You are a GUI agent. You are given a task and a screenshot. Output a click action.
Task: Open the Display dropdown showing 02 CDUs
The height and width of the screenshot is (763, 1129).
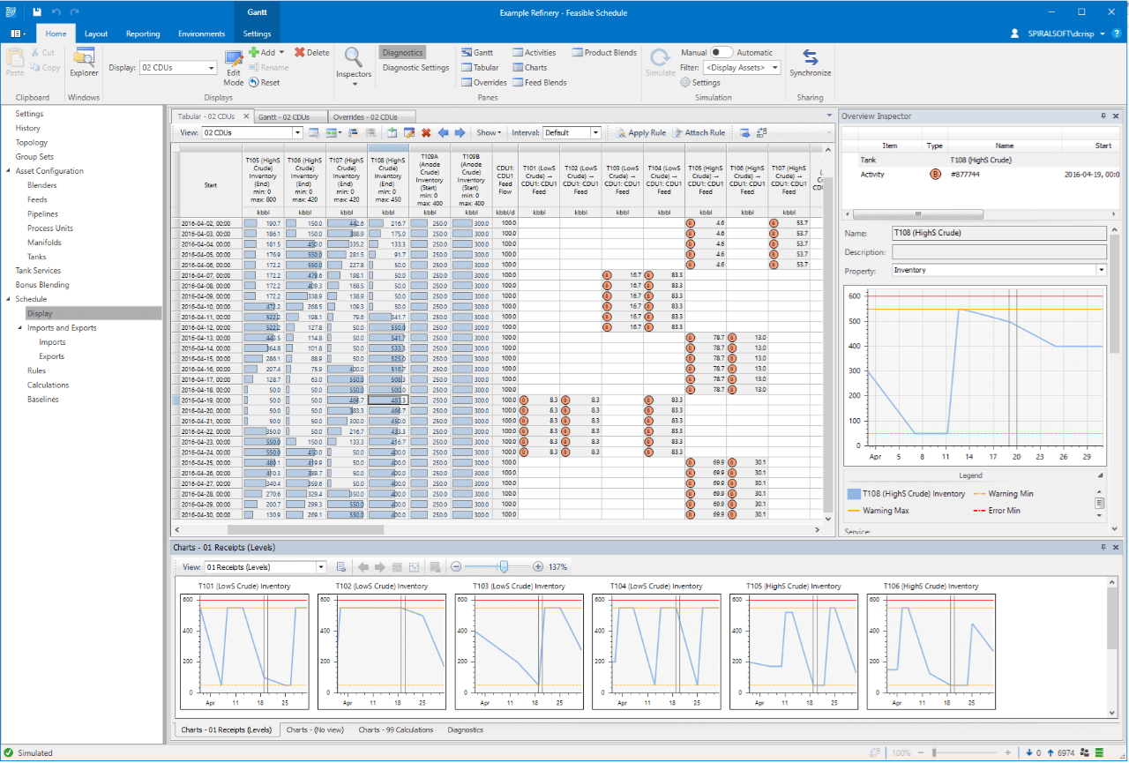click(178, 68)
